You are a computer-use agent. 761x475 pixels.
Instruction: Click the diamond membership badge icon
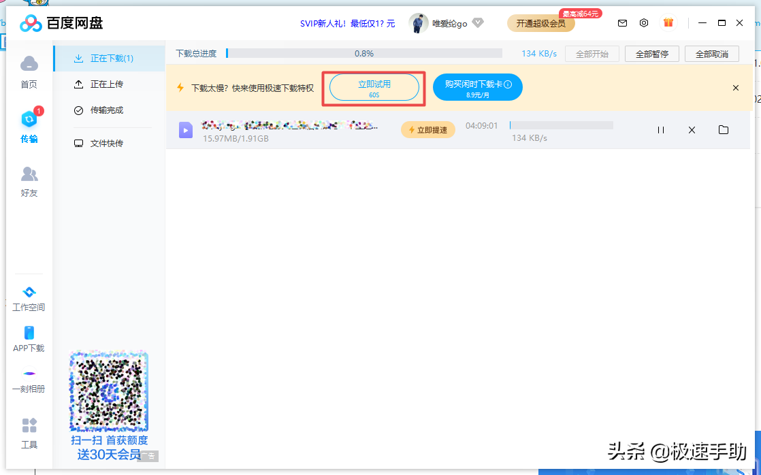coord(478,23)
